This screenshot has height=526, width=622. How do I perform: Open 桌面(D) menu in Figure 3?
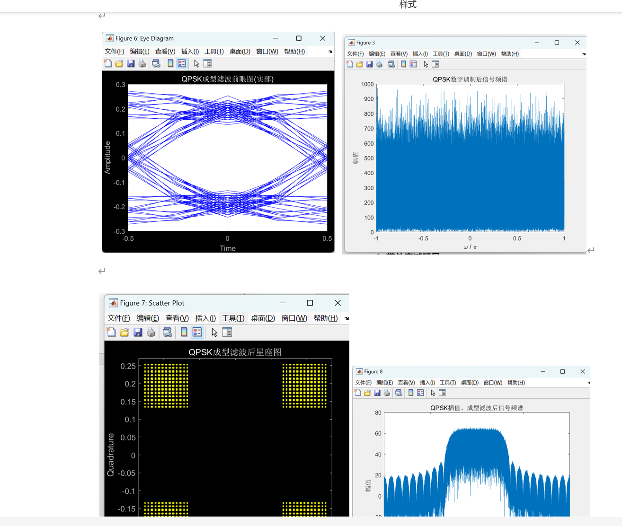pyautogui.click(x=463, y=54)
